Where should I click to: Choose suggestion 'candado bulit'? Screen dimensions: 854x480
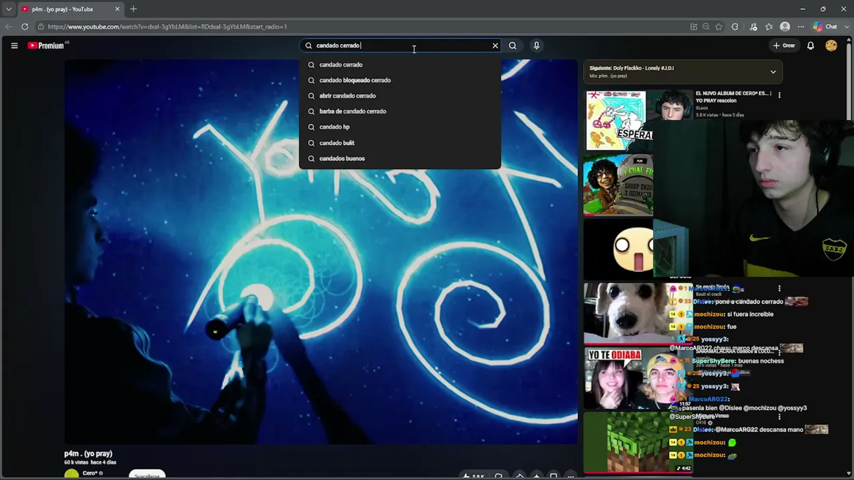point(400,143)
